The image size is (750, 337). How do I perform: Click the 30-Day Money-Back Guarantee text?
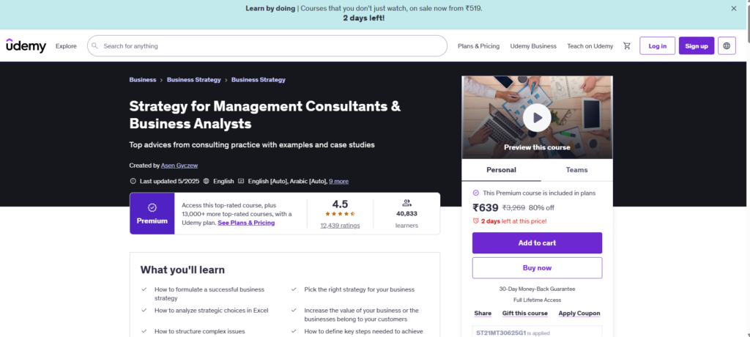[537, 289]
